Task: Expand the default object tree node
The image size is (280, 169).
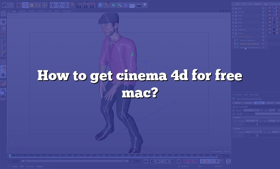Action: 233,12
